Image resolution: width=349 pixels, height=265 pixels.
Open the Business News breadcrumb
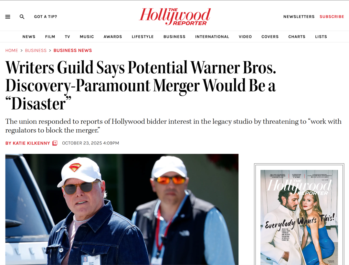point(73,50)
